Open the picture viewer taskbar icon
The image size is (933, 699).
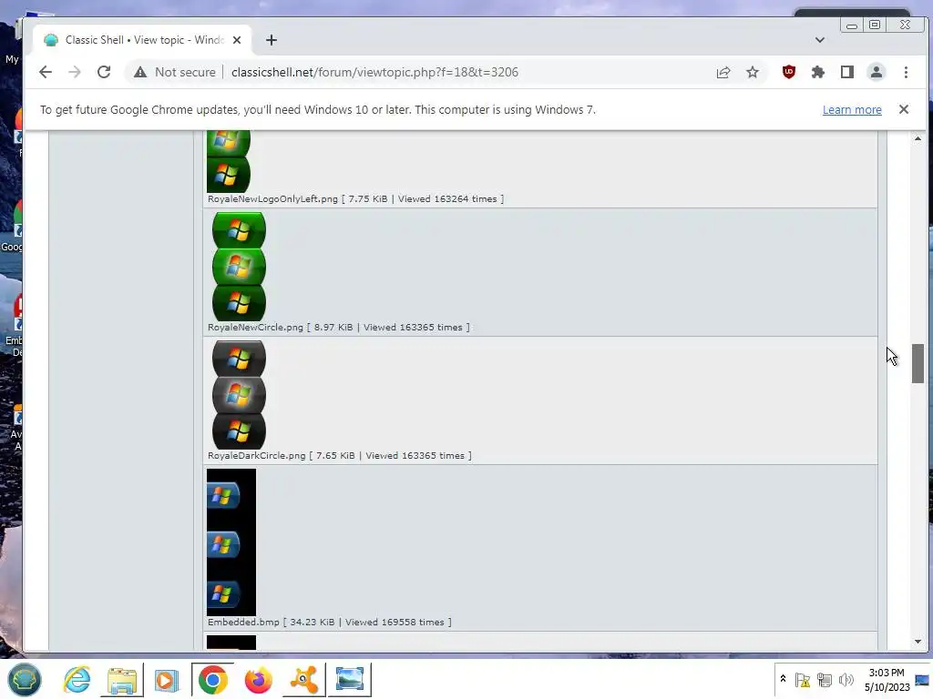(x=350, y=679)
